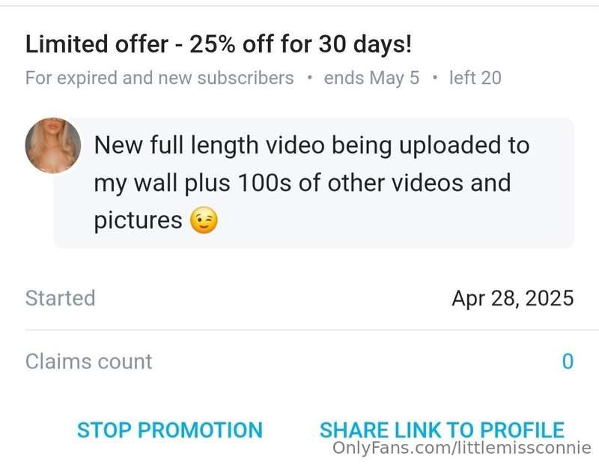Click the 'ends May 5' text
Viewport: 599px width, 465px height.
(x=371, y=78)
